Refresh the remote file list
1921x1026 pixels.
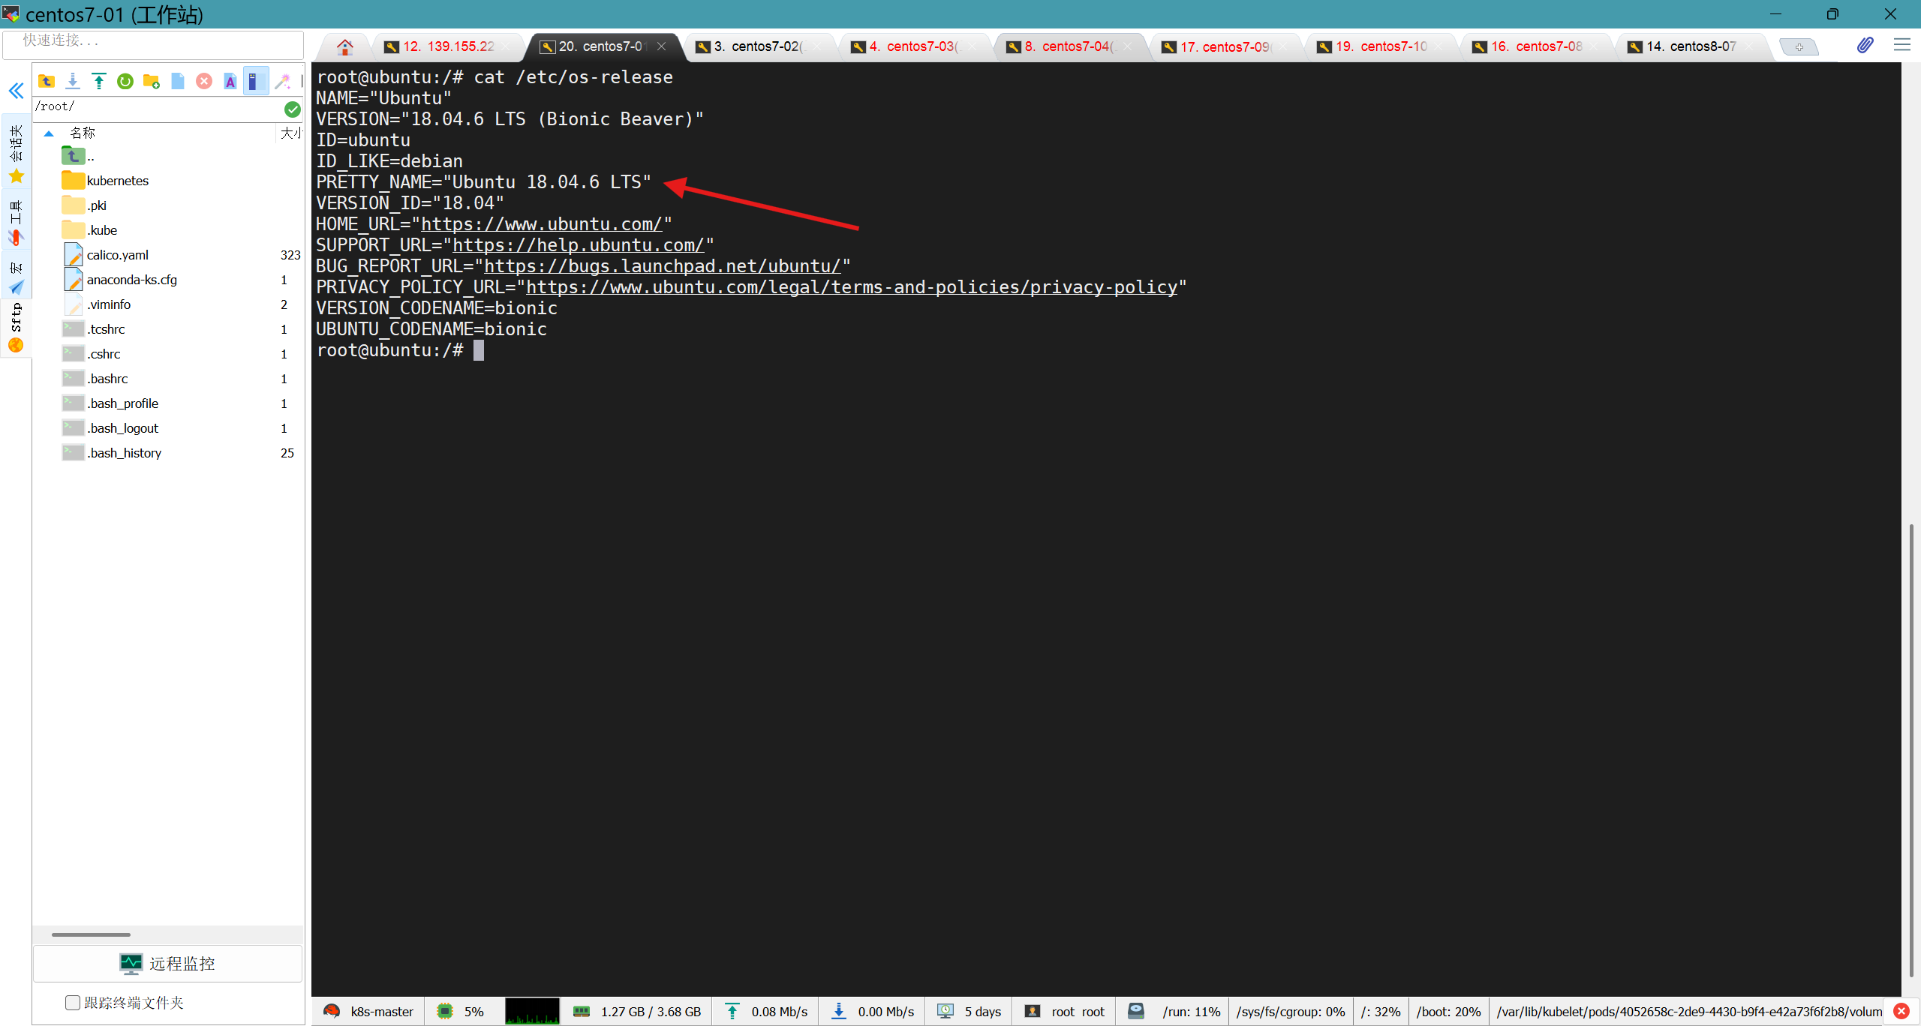(125, 81)
